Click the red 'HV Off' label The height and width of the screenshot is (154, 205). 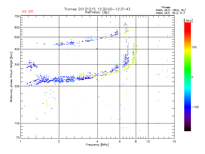point(28,12)
